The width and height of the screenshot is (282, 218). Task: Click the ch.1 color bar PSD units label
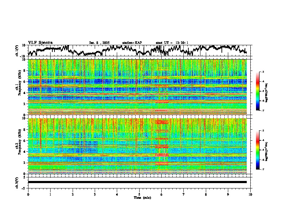267,93
